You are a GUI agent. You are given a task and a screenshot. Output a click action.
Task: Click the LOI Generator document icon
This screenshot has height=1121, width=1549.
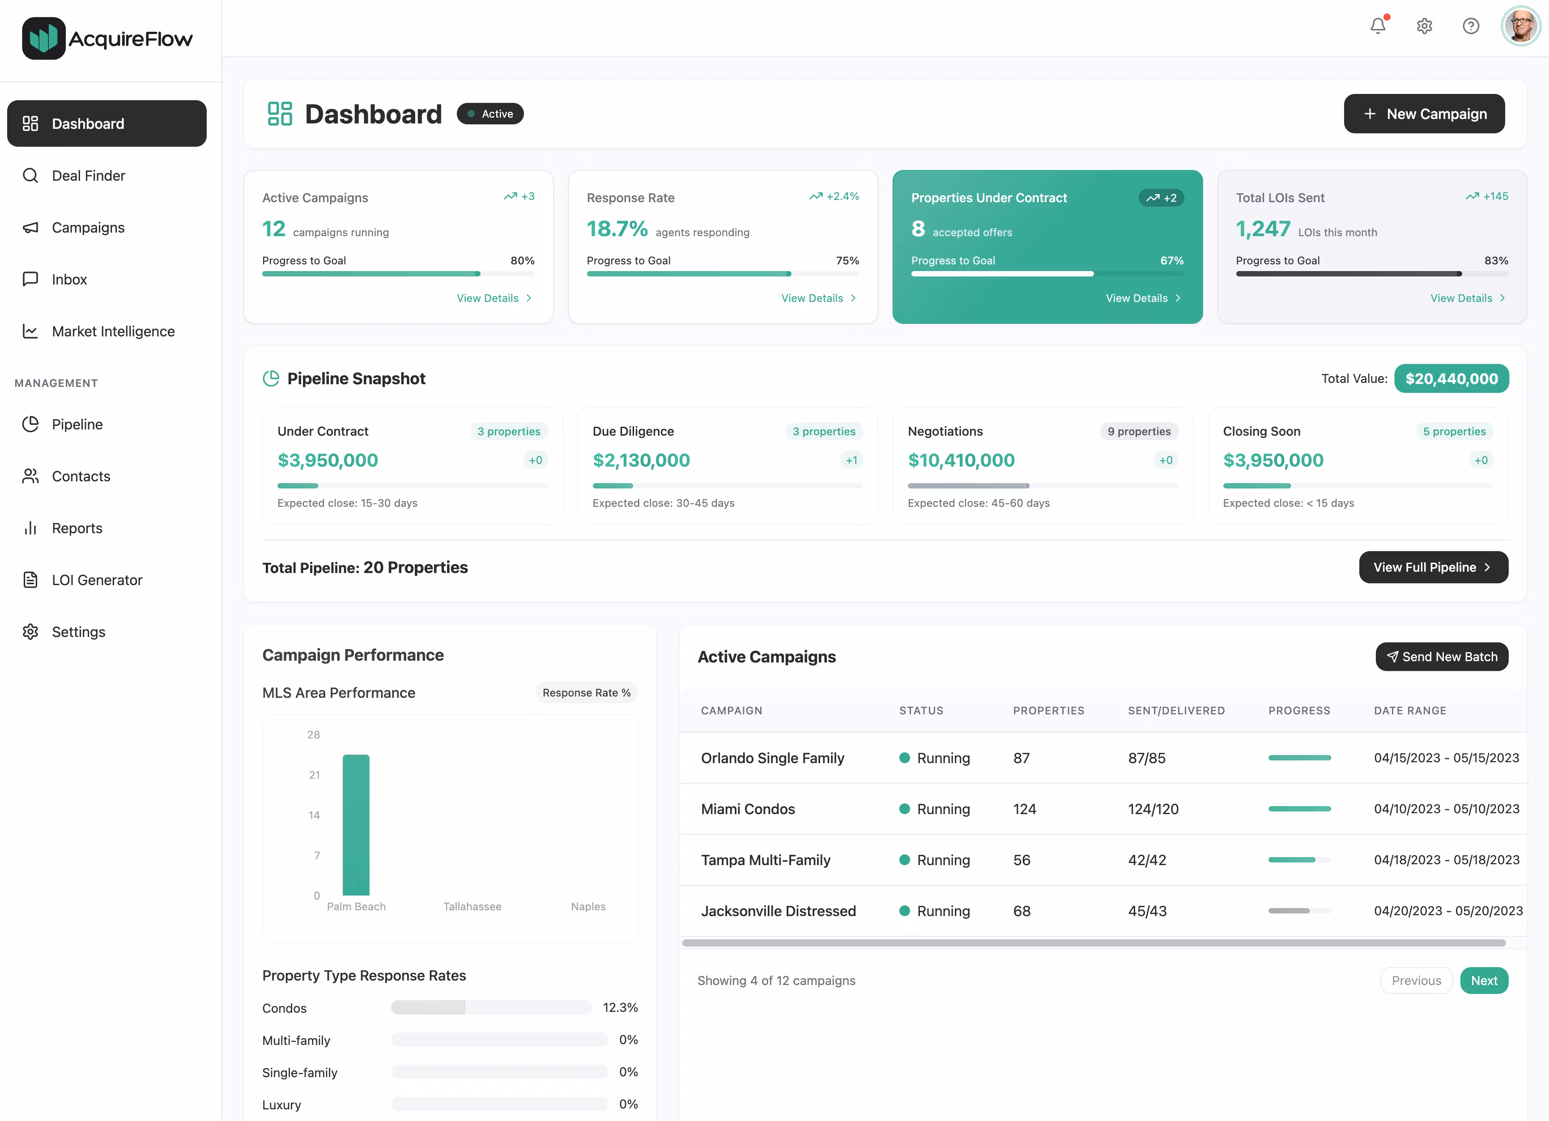click(x=30, y=580)
